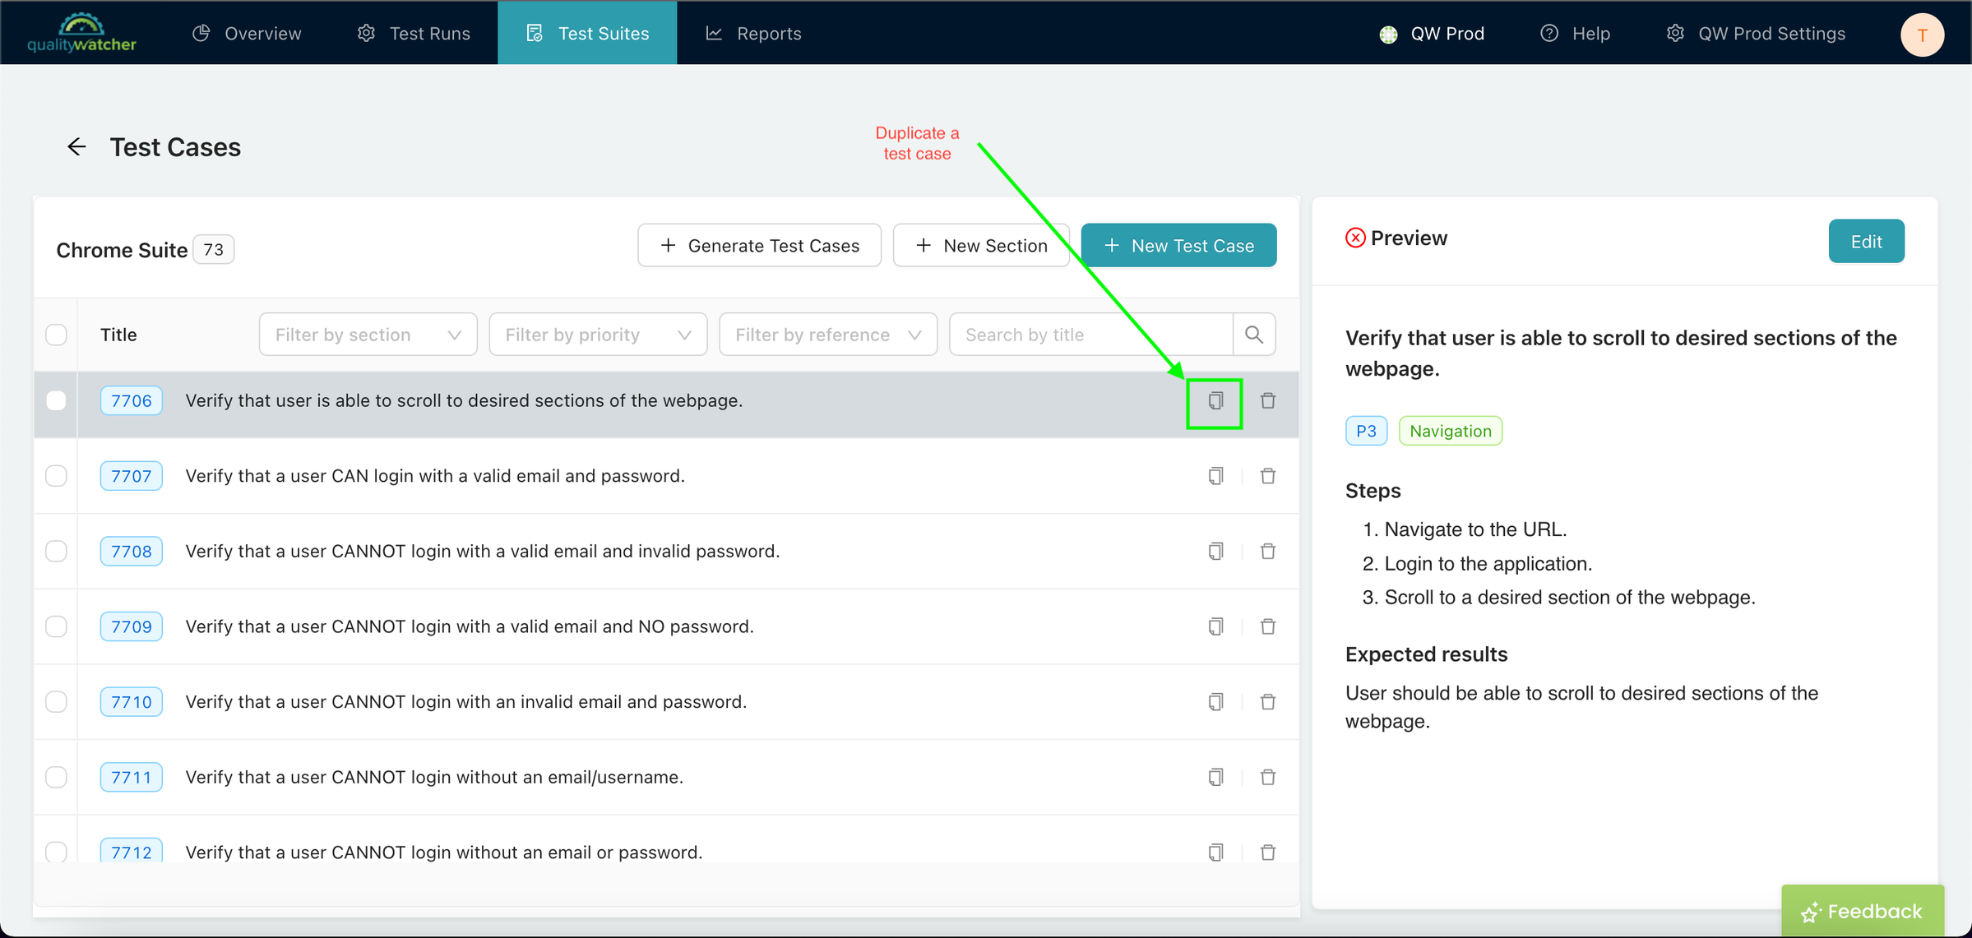The image size is (1972, 938).
Task: Click the Navigation section tag
Action: click(x=1451, y=431)
